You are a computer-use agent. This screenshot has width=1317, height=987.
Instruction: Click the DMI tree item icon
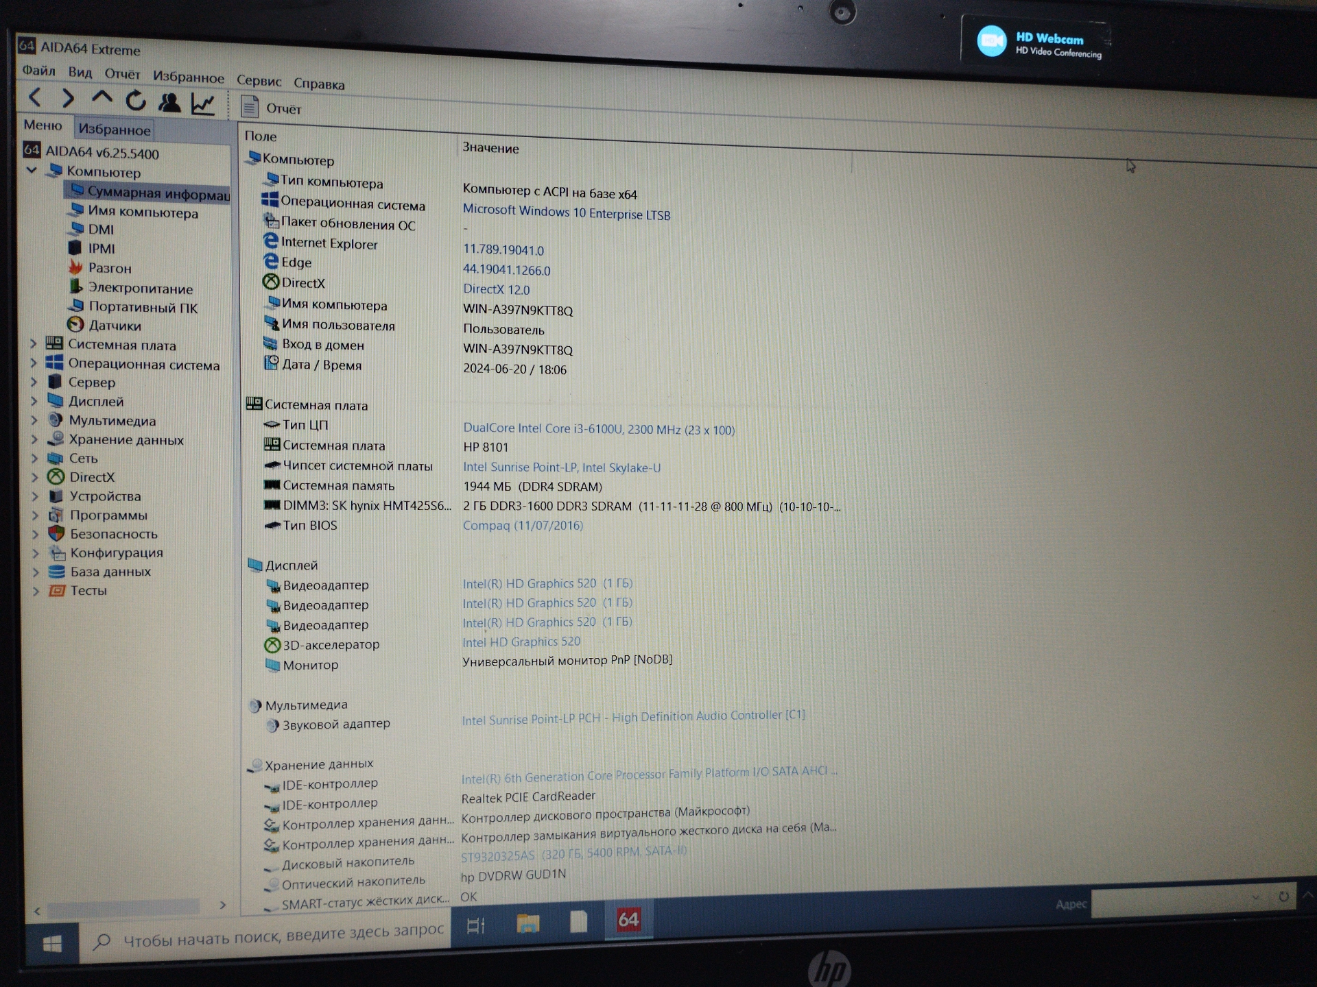[77, 228]
